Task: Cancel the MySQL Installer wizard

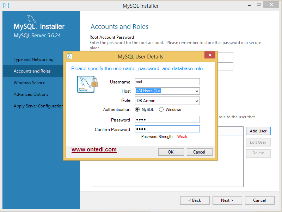Action: point(259,200)
